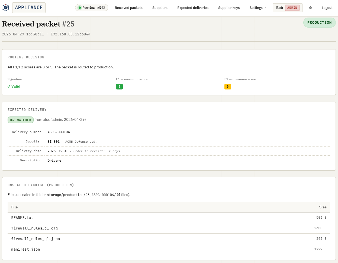Viewport: 338px width, 263px height.
Task: Open Received packets menu
Action: [128, 8]
